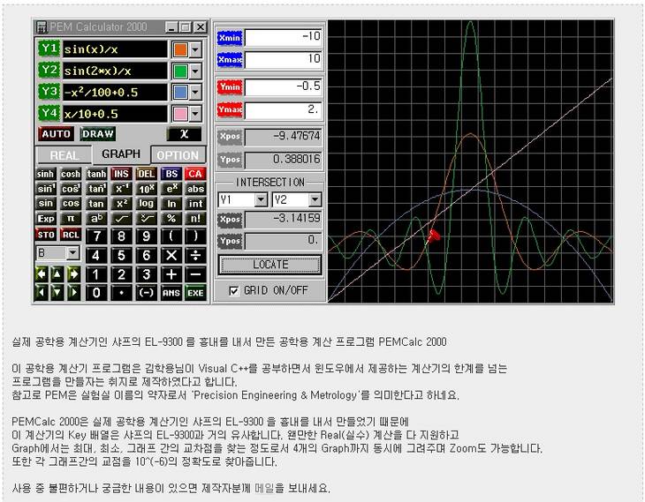645x502 pixels.
Task: Click the 10^x power key
Action: (x=146, y=189)
